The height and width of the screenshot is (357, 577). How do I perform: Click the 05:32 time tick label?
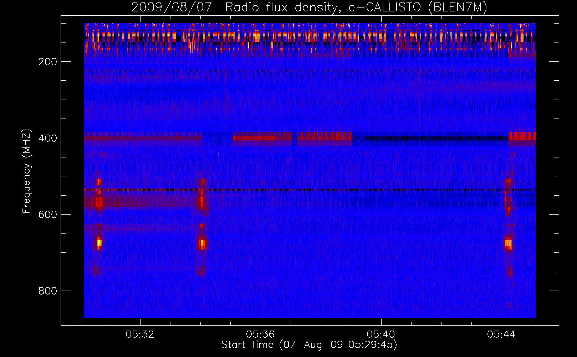coord(140,335)
